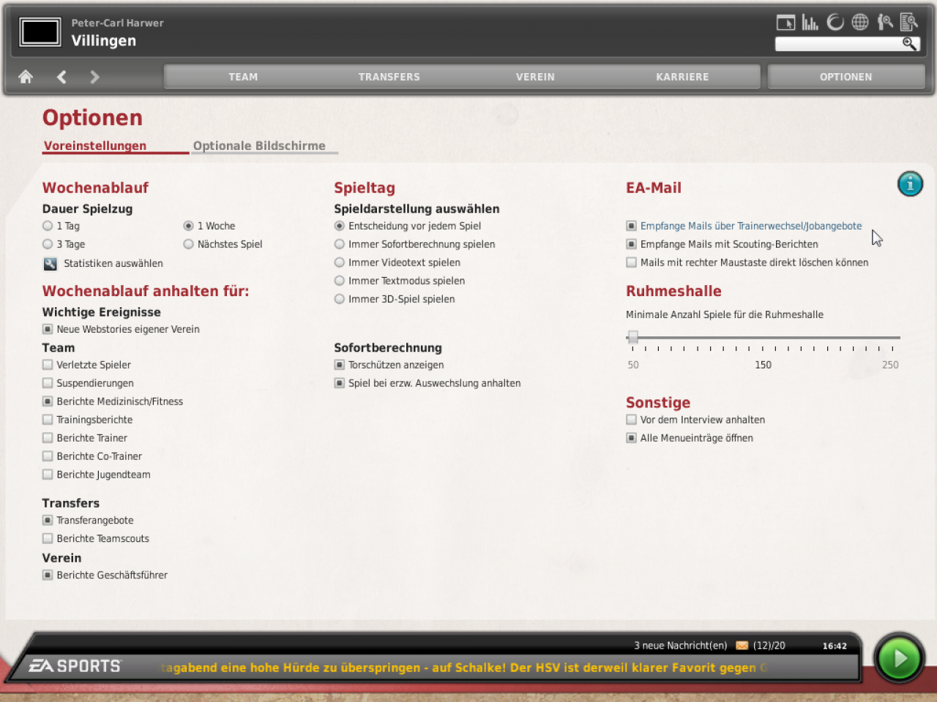937x702 pixels.
Task: Navigate forward with the right arrow
Action: point(94,77)
